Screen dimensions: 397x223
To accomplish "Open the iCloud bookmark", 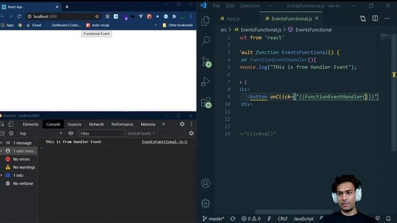I will (x=34, y=25).
